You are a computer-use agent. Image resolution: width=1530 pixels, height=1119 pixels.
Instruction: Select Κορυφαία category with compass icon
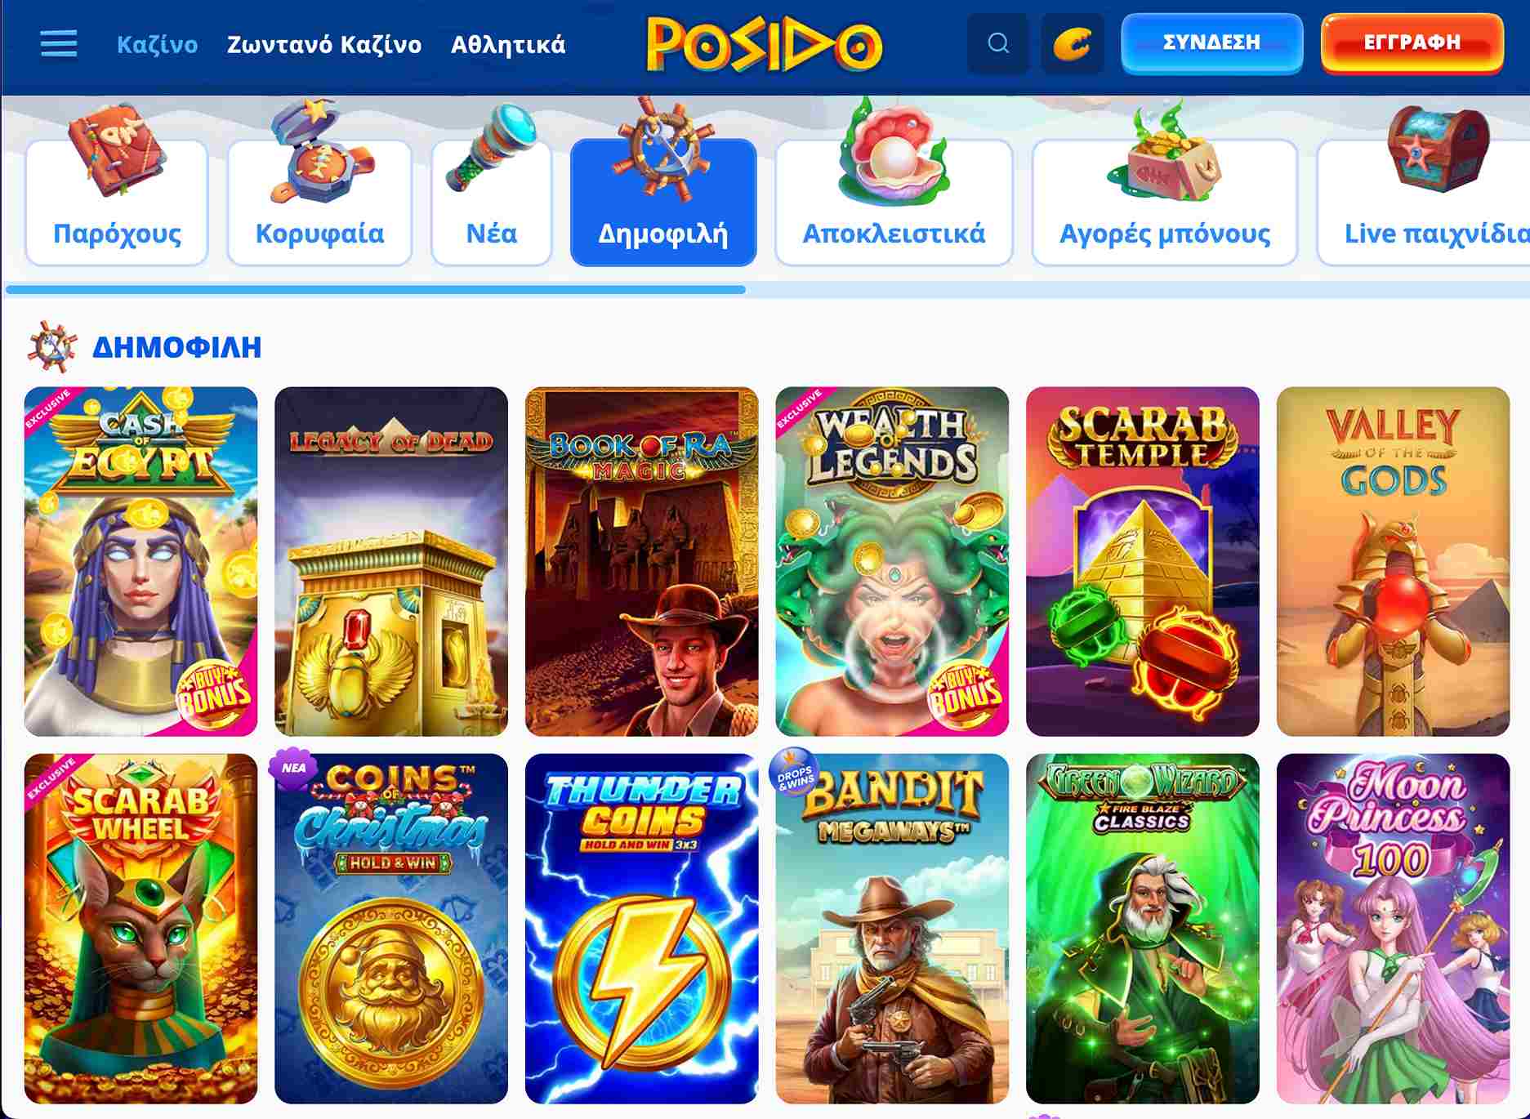click(x=319, y=202)
